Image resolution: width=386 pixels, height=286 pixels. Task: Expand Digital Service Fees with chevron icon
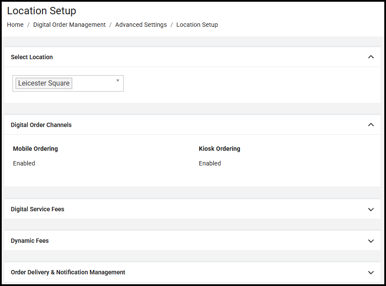[370, 210]
